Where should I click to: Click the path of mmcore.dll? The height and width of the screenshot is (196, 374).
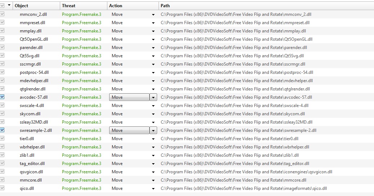233,180
